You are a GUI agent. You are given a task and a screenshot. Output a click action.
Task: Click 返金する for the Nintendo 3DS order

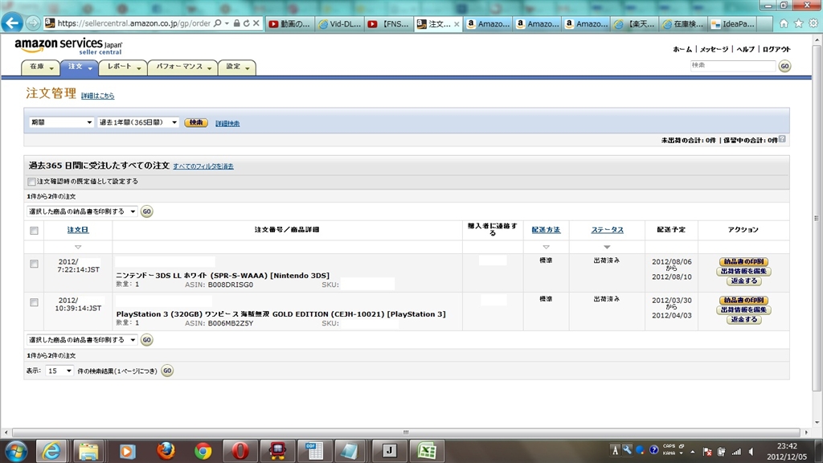pos(743,281)
